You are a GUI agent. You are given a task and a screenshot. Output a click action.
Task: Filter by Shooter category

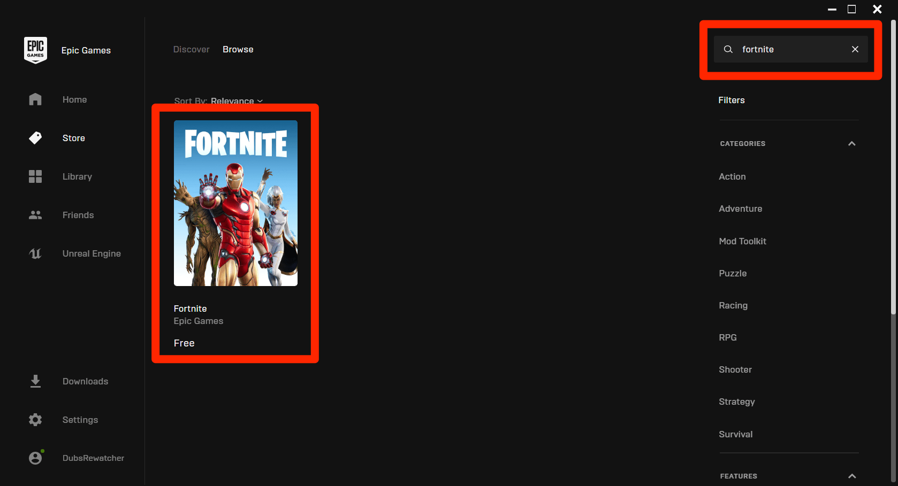(735, 369)
